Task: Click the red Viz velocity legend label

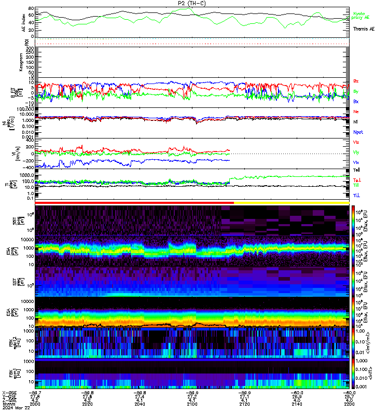Action: [x=356, y=142]
